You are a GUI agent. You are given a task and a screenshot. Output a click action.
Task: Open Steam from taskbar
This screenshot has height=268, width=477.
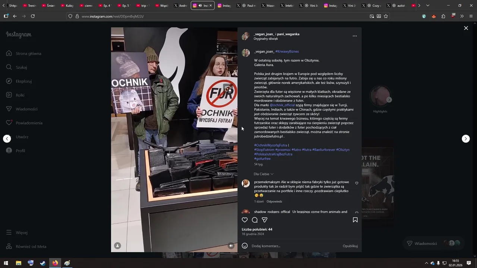coord(43,263)
